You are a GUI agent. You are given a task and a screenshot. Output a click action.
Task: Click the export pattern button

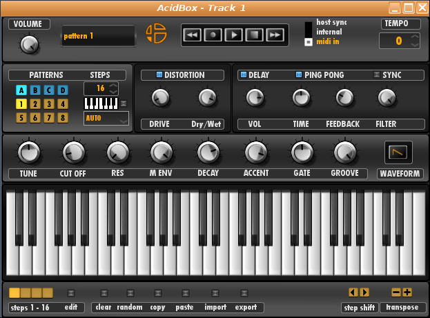click(244, 293)
